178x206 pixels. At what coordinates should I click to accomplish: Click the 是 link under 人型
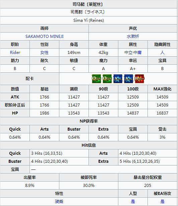click(133, 201)
